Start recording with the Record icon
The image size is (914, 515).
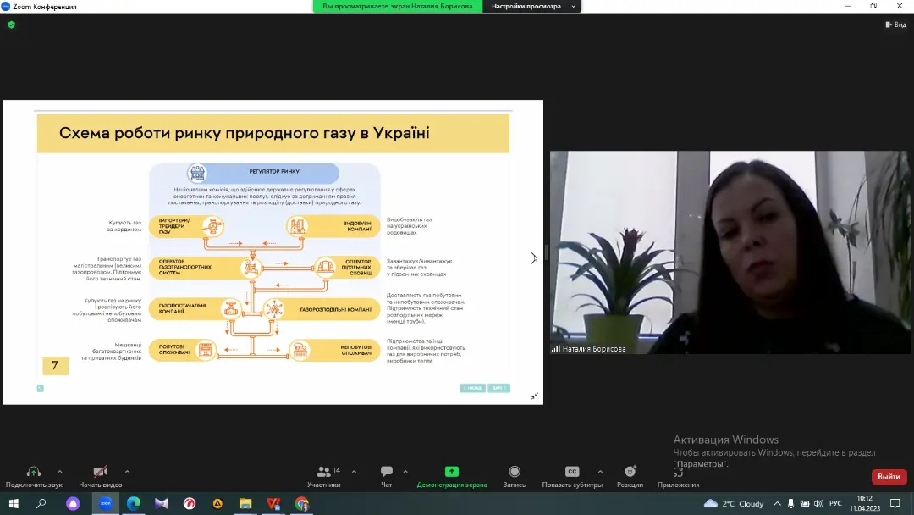coord(514,472)
